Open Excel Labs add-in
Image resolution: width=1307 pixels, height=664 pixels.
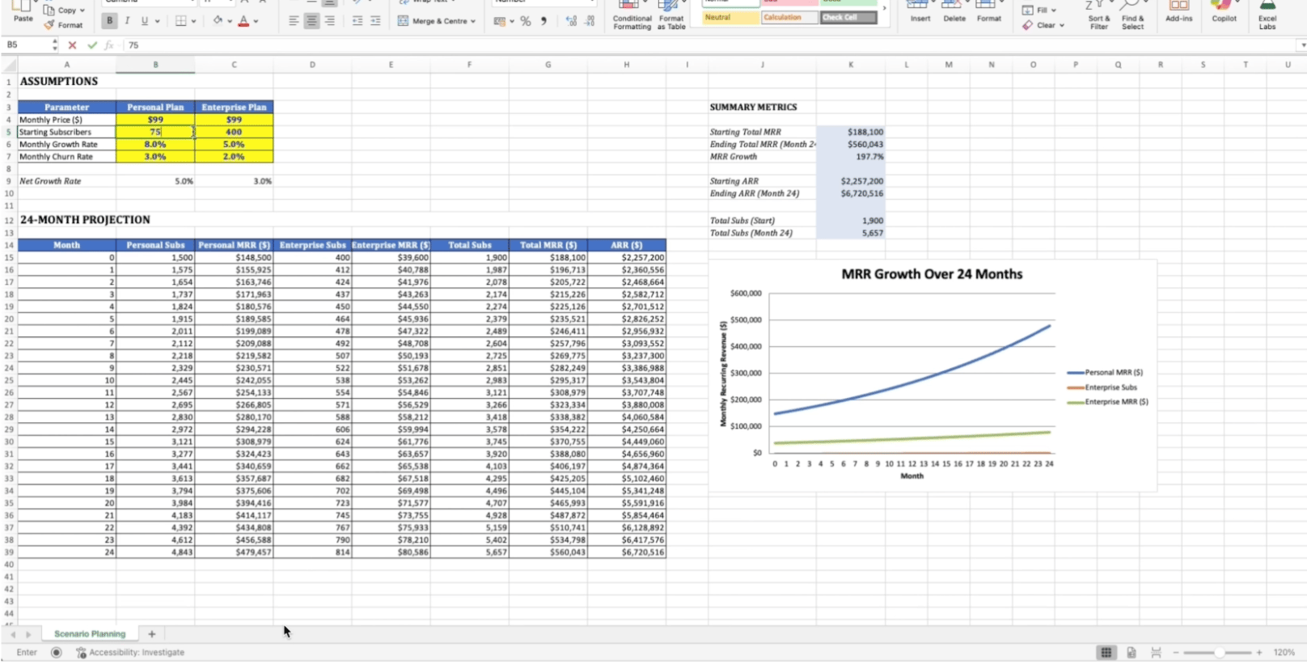[1267, 15]
